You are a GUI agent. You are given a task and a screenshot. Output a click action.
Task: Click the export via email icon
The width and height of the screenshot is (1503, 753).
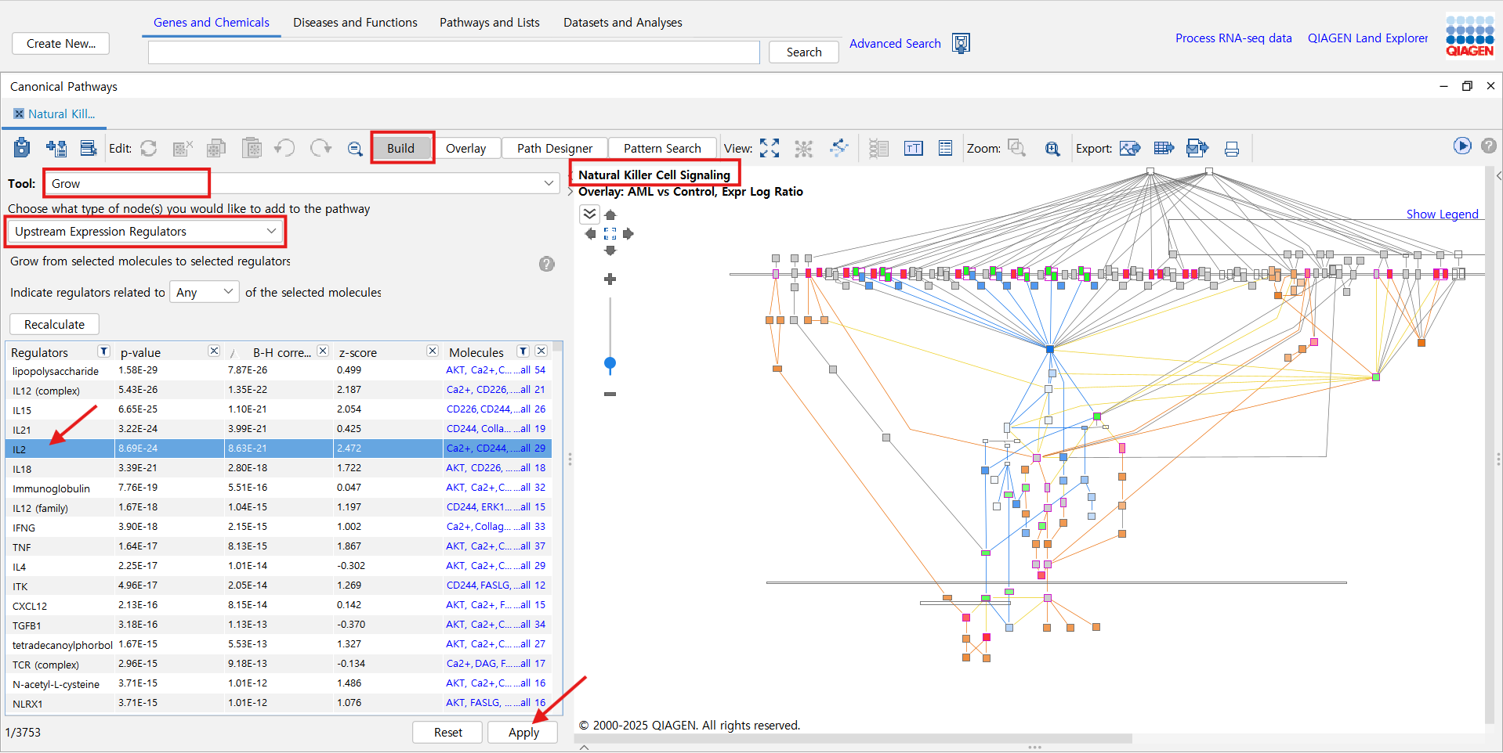[x=1197, y=148]
